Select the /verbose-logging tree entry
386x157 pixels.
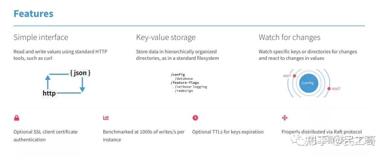point(191,87)
